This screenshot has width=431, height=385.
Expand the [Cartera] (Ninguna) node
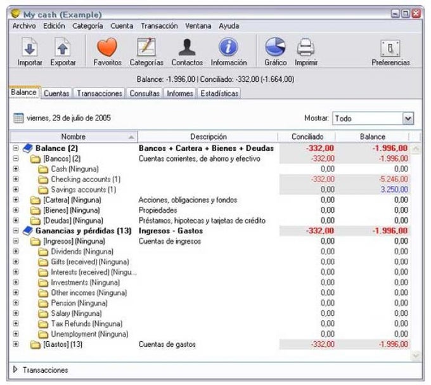coord(16,200)
